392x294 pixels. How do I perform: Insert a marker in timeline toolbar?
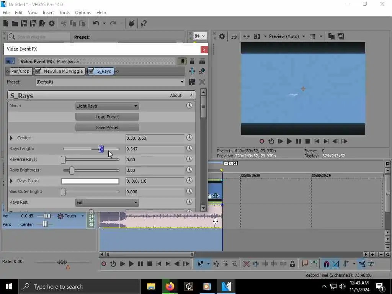point(305,264)
